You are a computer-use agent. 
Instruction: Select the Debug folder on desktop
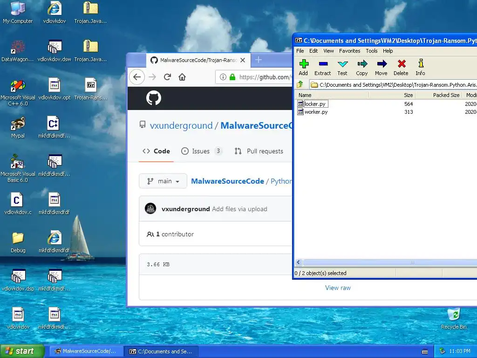(18, 242)
